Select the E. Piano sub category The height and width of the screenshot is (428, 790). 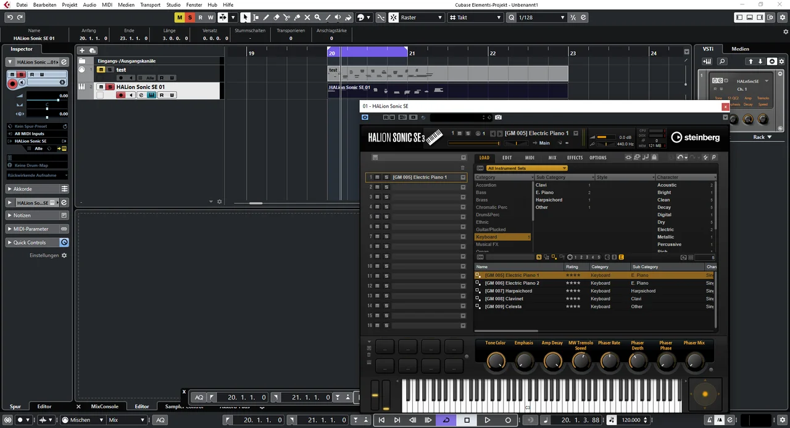tap(544, 193)
